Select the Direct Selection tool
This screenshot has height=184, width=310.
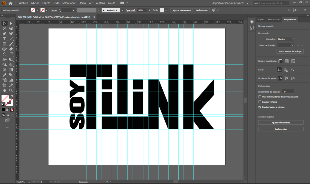11,23
